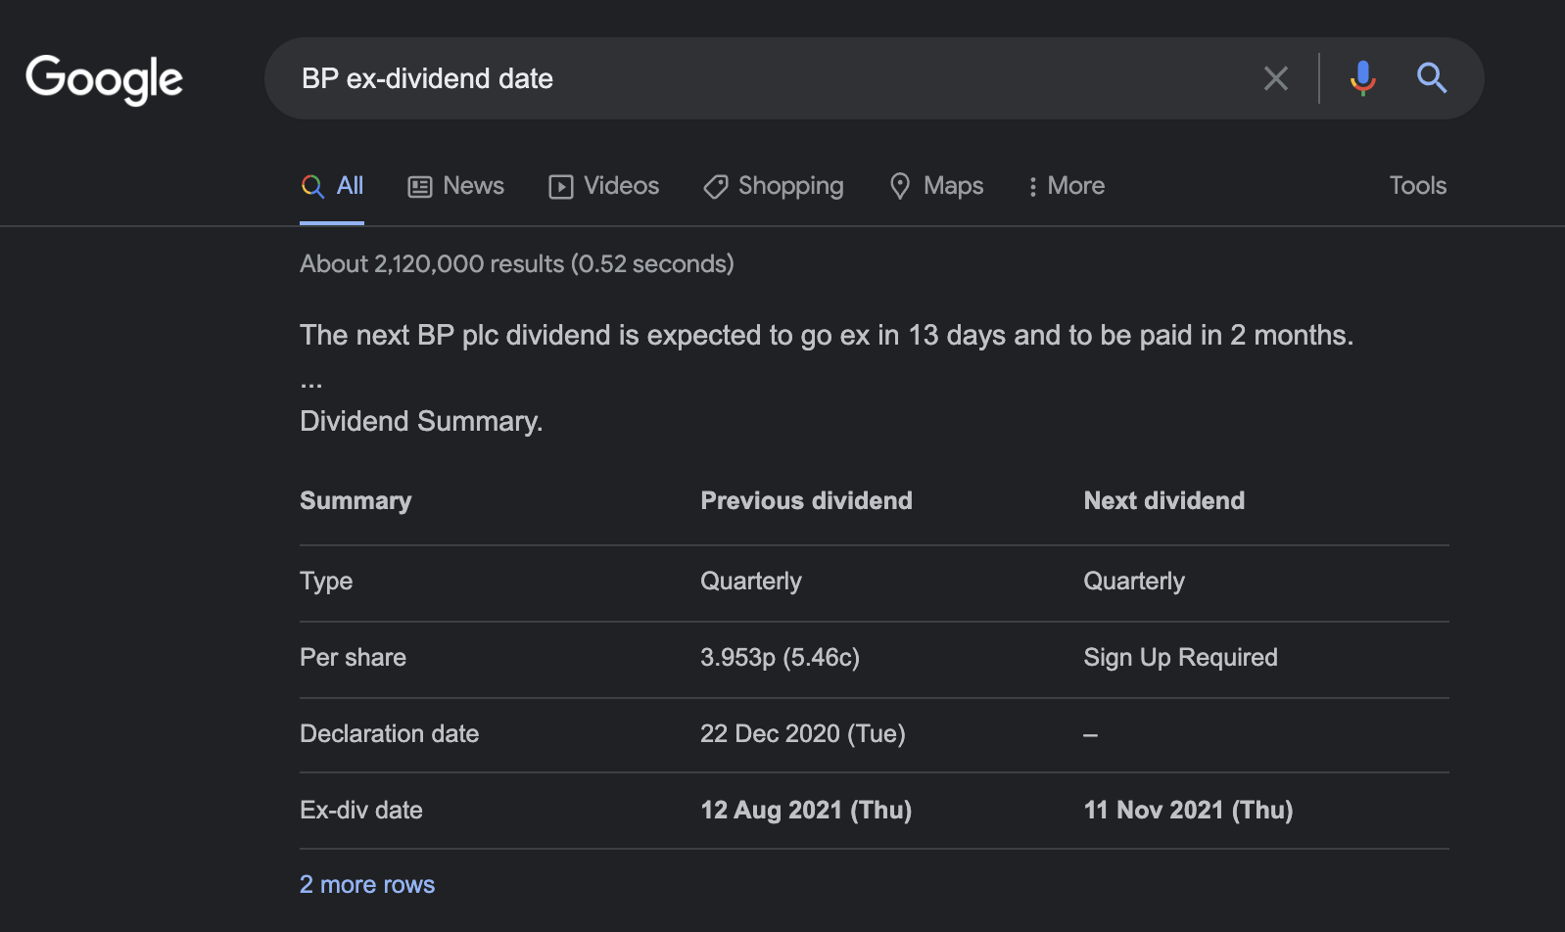Viewport: 1565px width, 932px height.
Task: Click the 22 Dec 2020 (Tue) date
Action: (x=803, y=734)
